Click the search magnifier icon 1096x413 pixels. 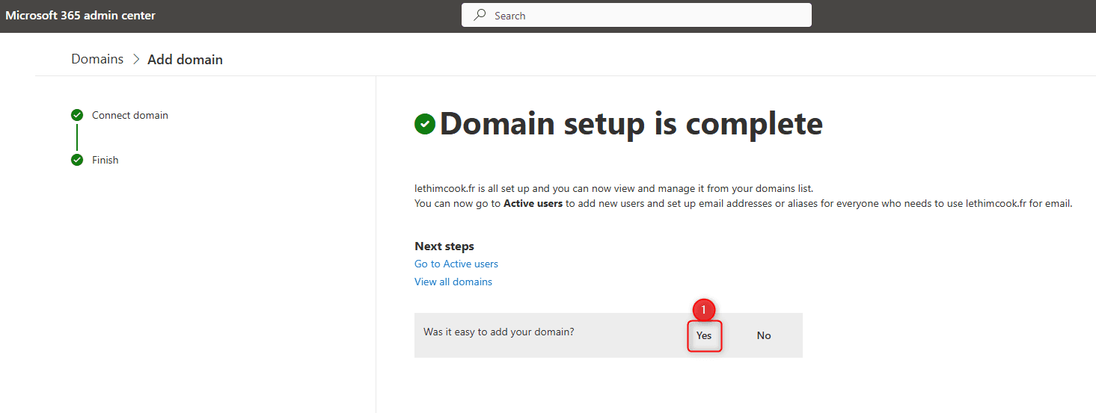point(480,15)
